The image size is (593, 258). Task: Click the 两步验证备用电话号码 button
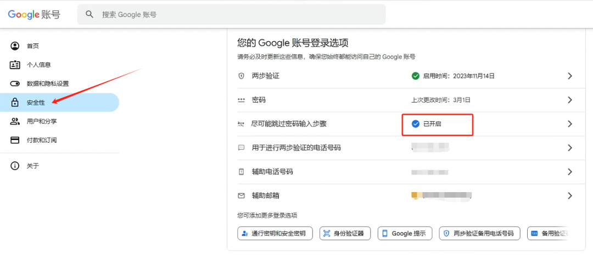pyautogui.click(x=479, y=233)
